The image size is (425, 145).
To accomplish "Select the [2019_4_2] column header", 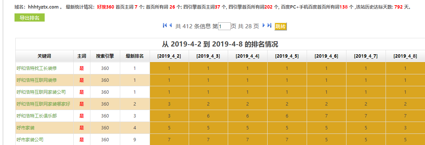I will (169, 56).
